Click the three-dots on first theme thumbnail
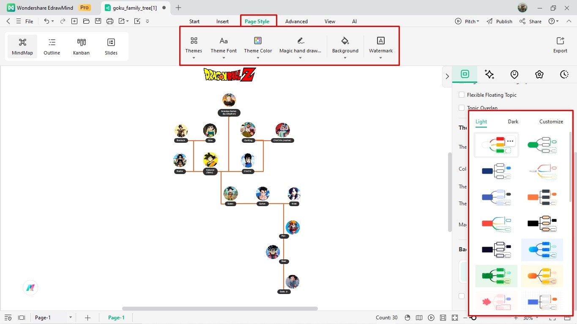 point(510,142)
